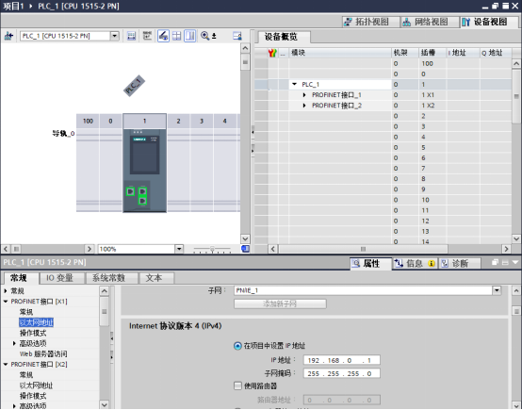Switch to the 网络视图 tab
522x410 pixels.
pyautogui.click(x=430, y=22)
